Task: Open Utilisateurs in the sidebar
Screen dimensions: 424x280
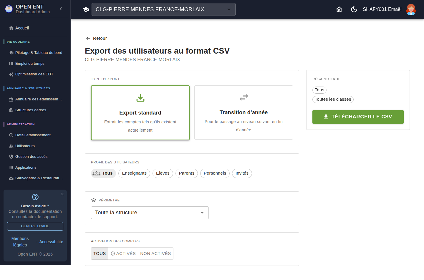Action: click(x=35, y=146)
